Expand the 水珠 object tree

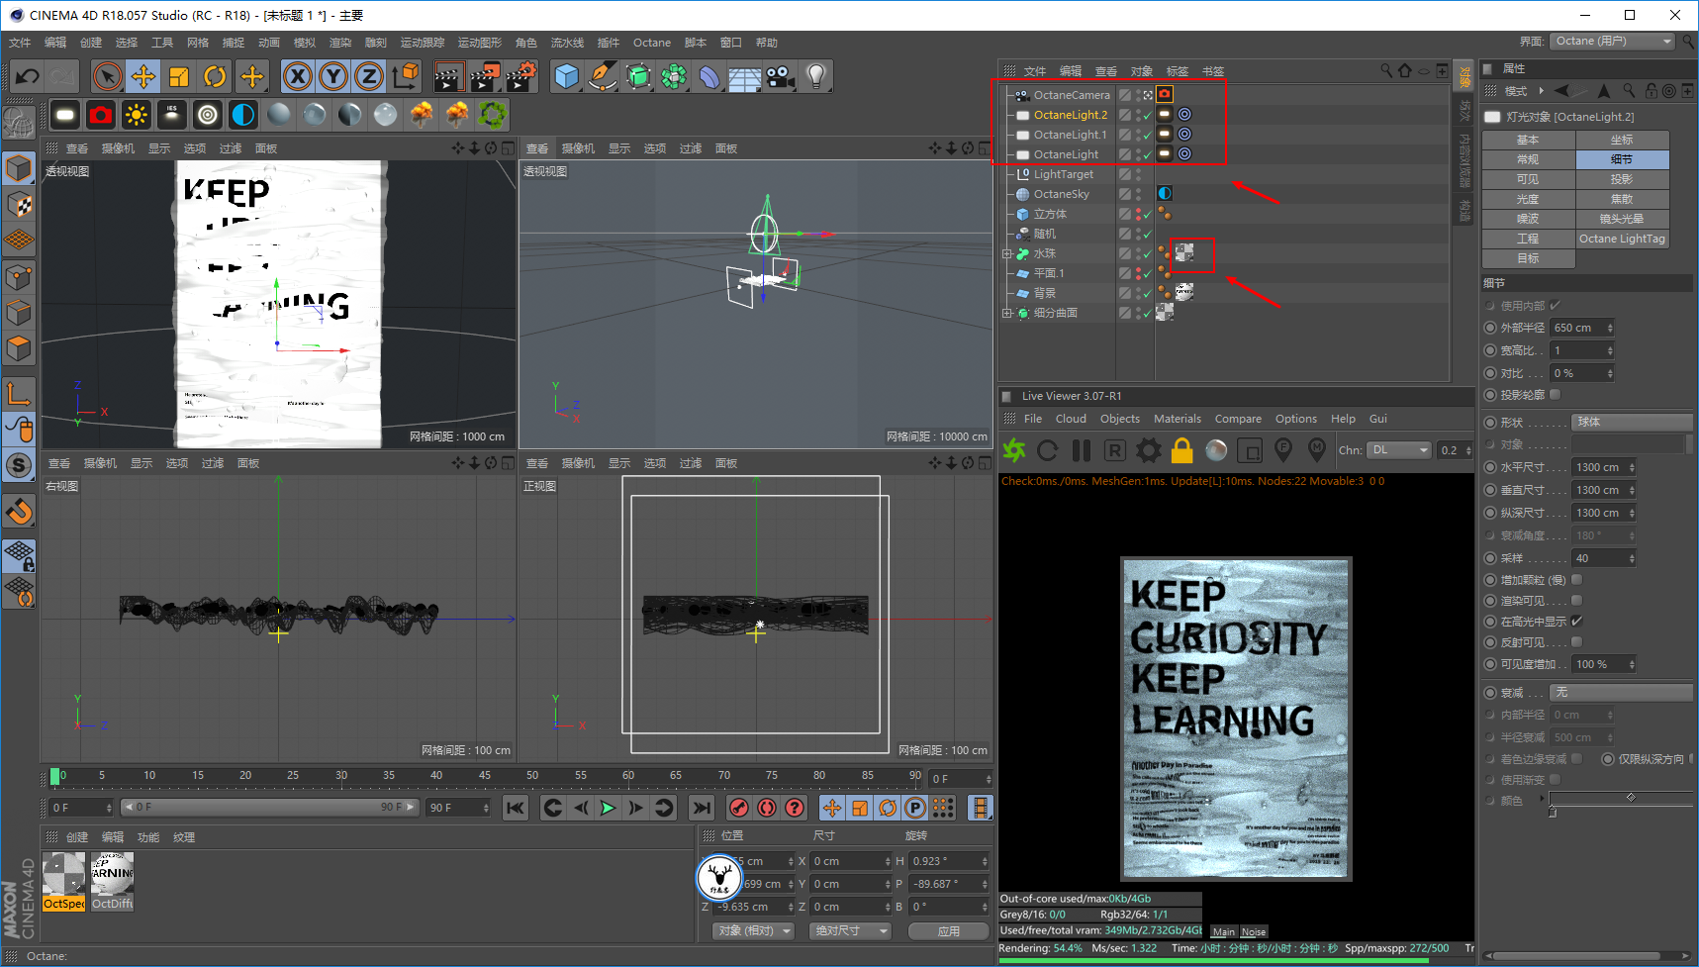(1007, 253)
